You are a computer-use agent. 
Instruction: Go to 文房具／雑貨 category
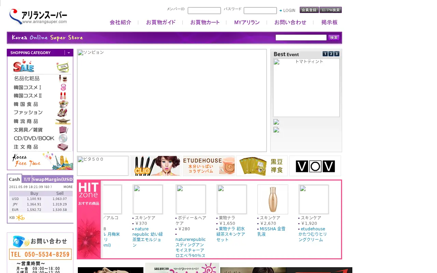(x=40, y=130)
